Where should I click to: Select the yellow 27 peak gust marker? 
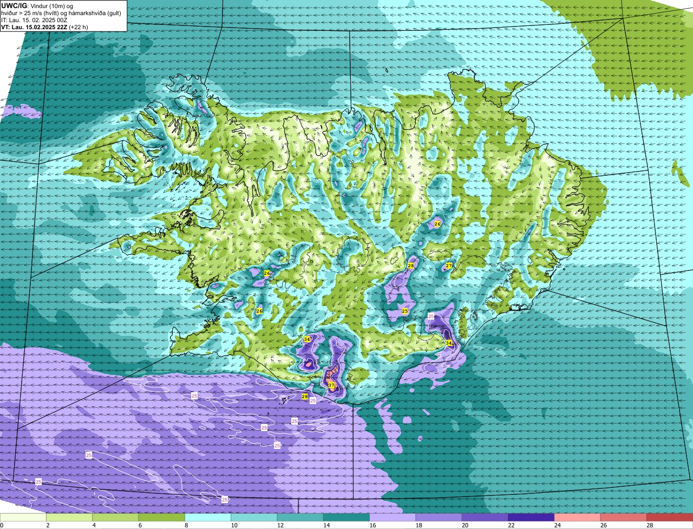[x=449, y=266]
